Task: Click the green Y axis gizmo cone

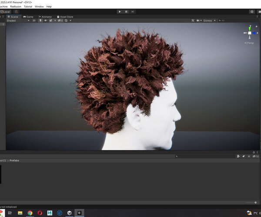Action: (250, 28)
